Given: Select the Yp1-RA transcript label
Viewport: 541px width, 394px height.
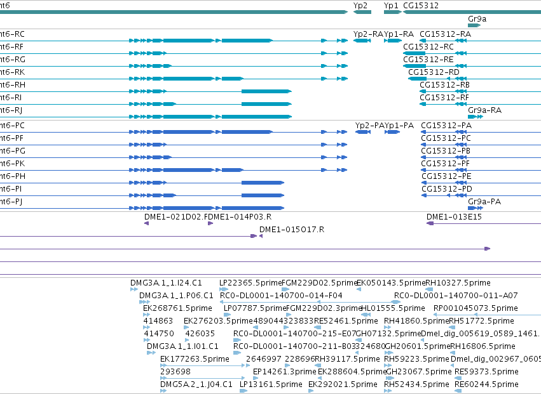Looking at the screenshot, I should click(399, 34).
